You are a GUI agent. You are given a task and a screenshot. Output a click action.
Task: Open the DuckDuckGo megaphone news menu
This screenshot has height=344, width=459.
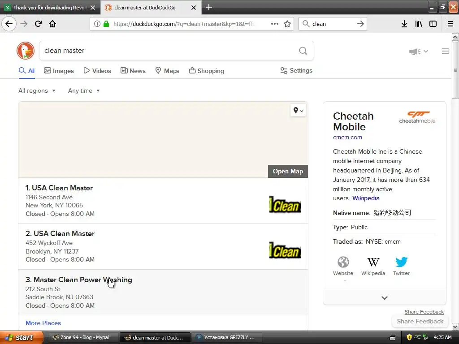[x=418, y=52]
